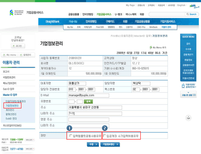This screenshot has height=154, width=201.
Task: Open 결재선관리 submenu link
Action: click(x=11, y=114)
